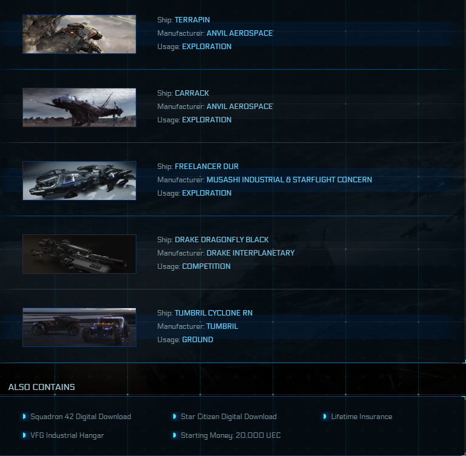
Task: Click the GROUND usage label
Action: click(x=198, y=340)
